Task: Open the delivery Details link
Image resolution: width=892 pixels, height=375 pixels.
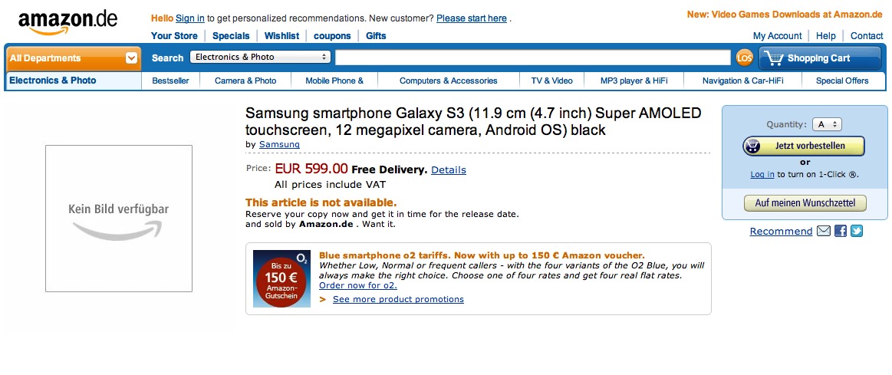Action: [x=448, y=169]
